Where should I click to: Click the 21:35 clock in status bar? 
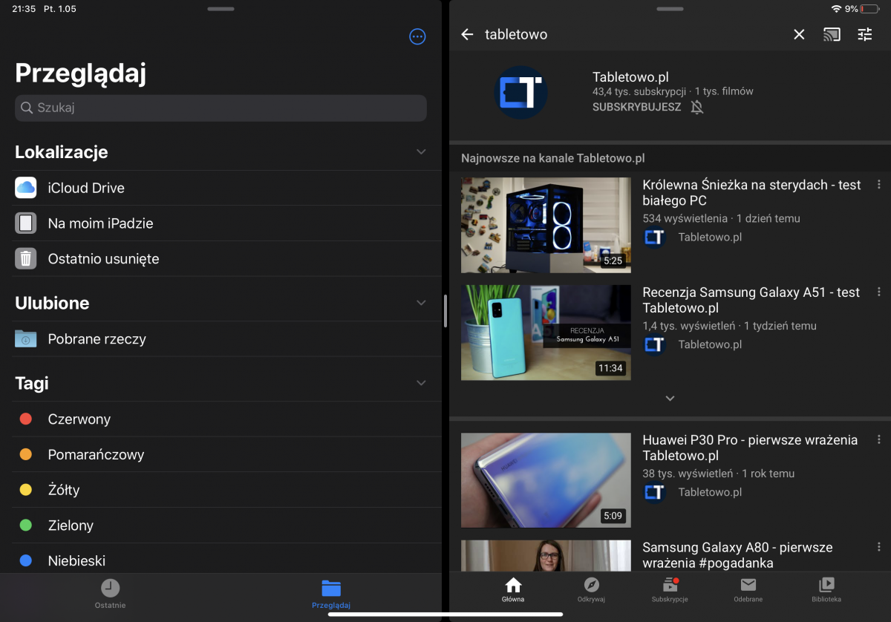pos(24,9)
